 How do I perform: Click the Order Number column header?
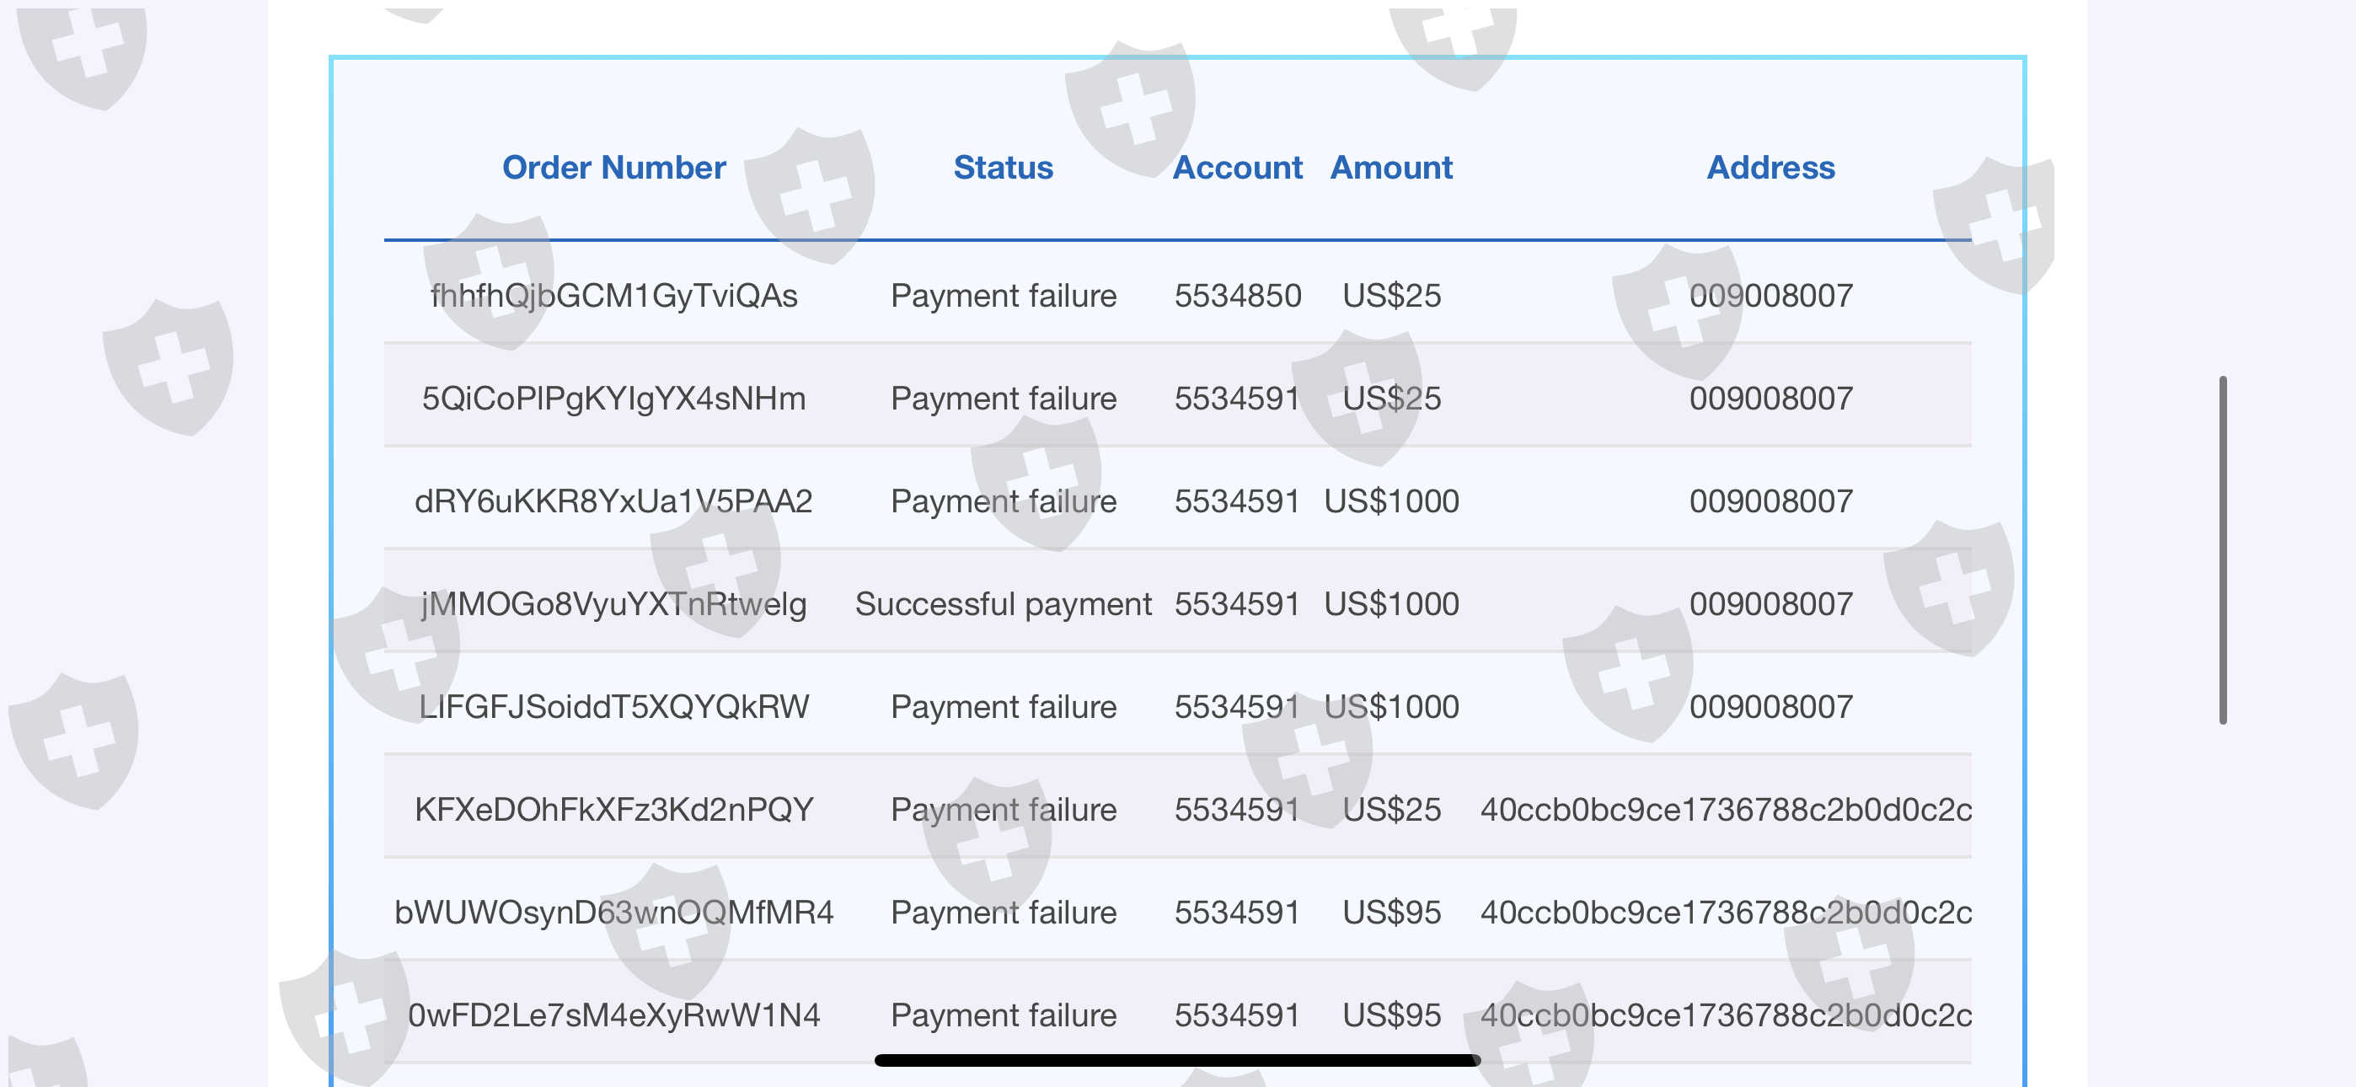click(x=613, y=168)
